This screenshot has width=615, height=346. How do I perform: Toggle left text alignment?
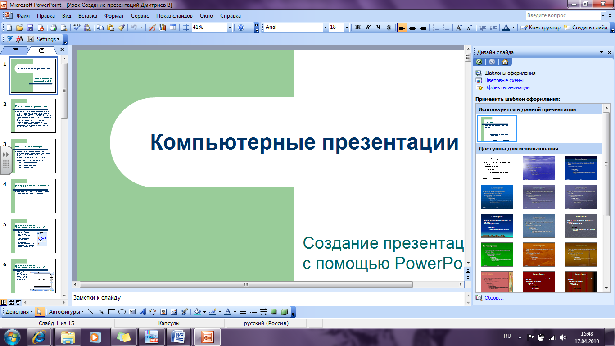click(x=402, y=27)
